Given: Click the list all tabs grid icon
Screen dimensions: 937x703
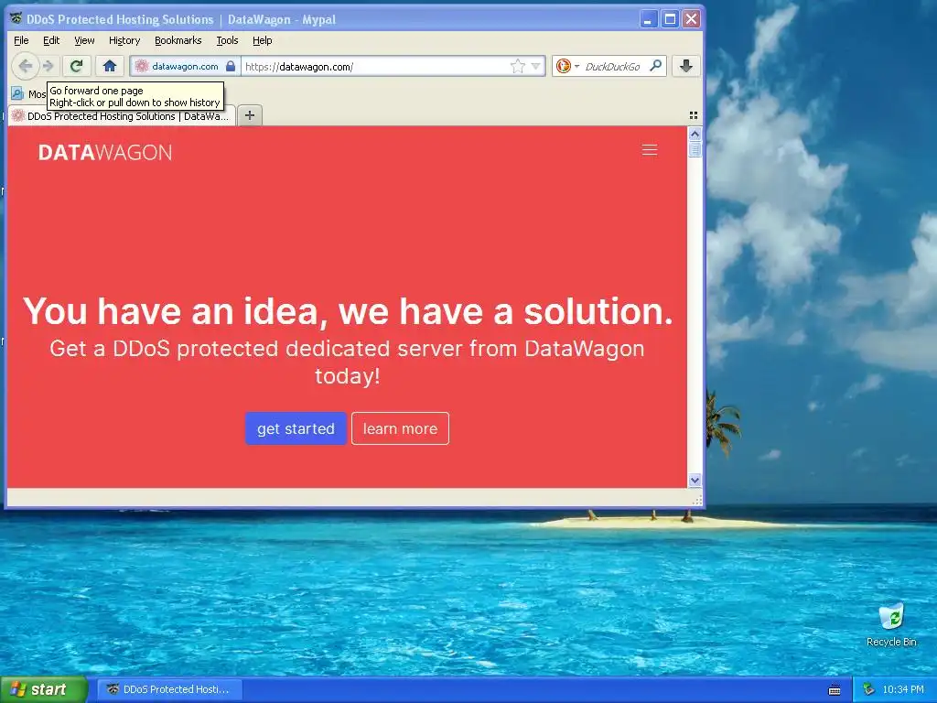Looking at the screenshot, I should click(694, 115).
